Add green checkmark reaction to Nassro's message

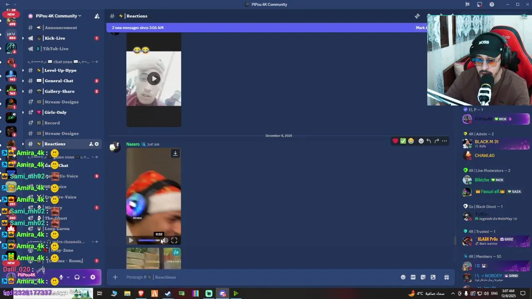403,141
